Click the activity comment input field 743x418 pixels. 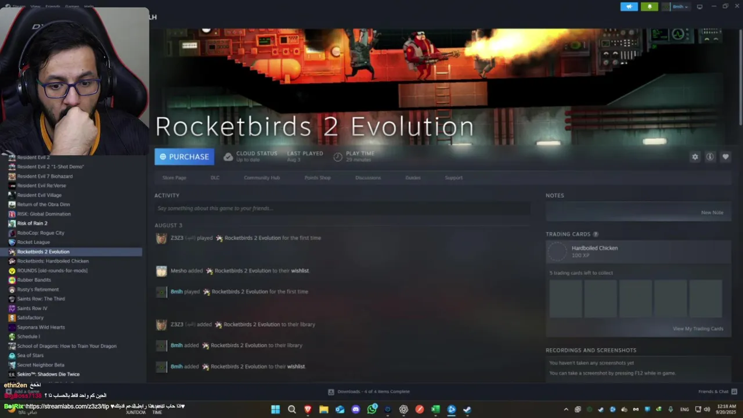342,208
